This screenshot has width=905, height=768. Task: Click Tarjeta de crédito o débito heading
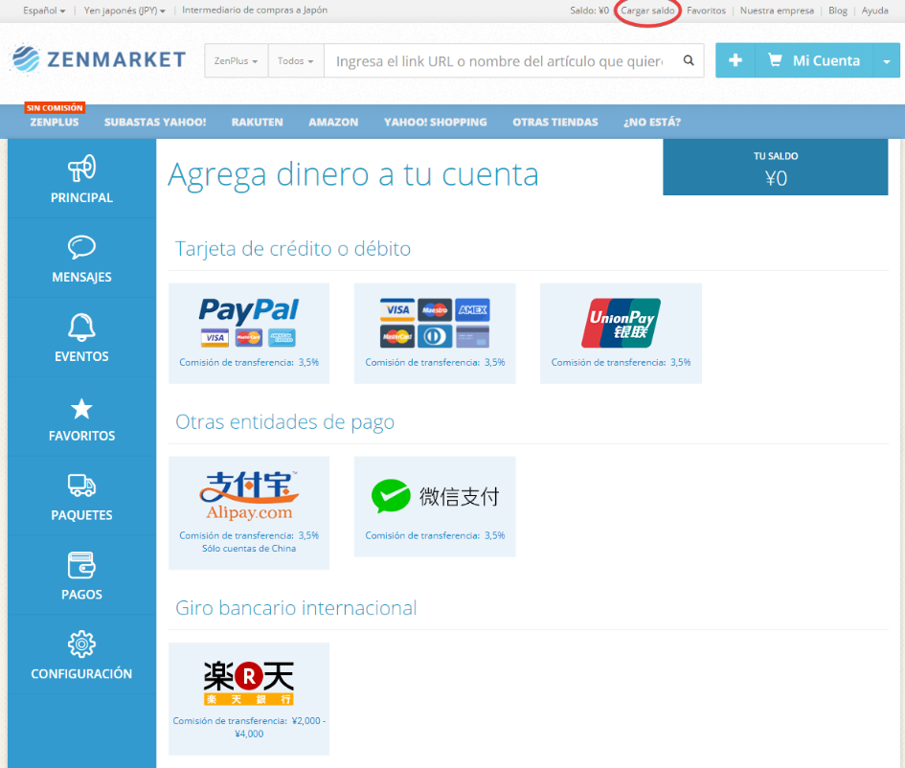(293, 249)
